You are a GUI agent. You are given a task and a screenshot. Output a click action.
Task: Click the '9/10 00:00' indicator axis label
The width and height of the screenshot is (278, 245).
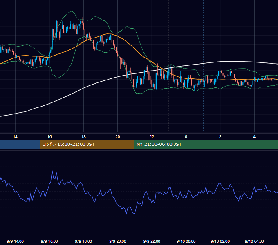click(186, 241)
